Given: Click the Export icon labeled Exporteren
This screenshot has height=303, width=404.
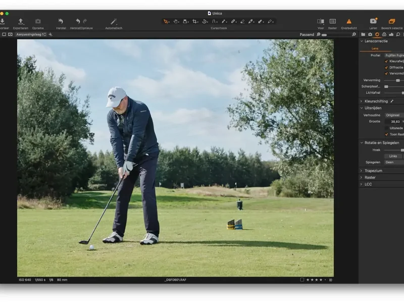Looking at the screenshot, I should click(x=21, y=21).
